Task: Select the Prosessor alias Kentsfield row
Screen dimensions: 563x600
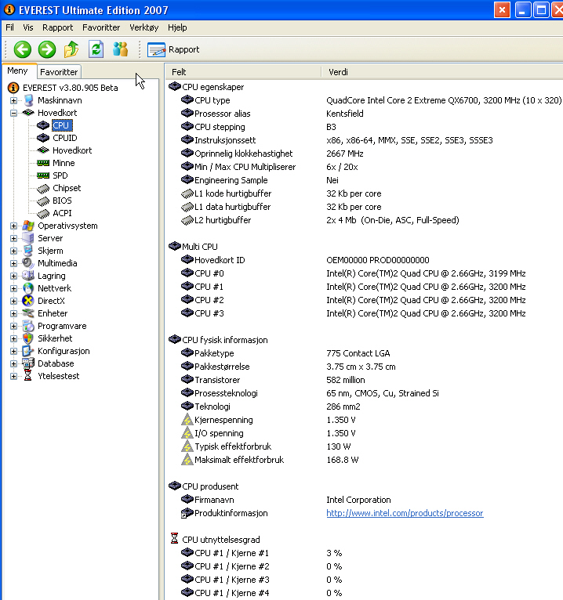Action: pos(272,114)
